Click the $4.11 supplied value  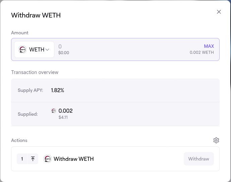click(63, 117)
